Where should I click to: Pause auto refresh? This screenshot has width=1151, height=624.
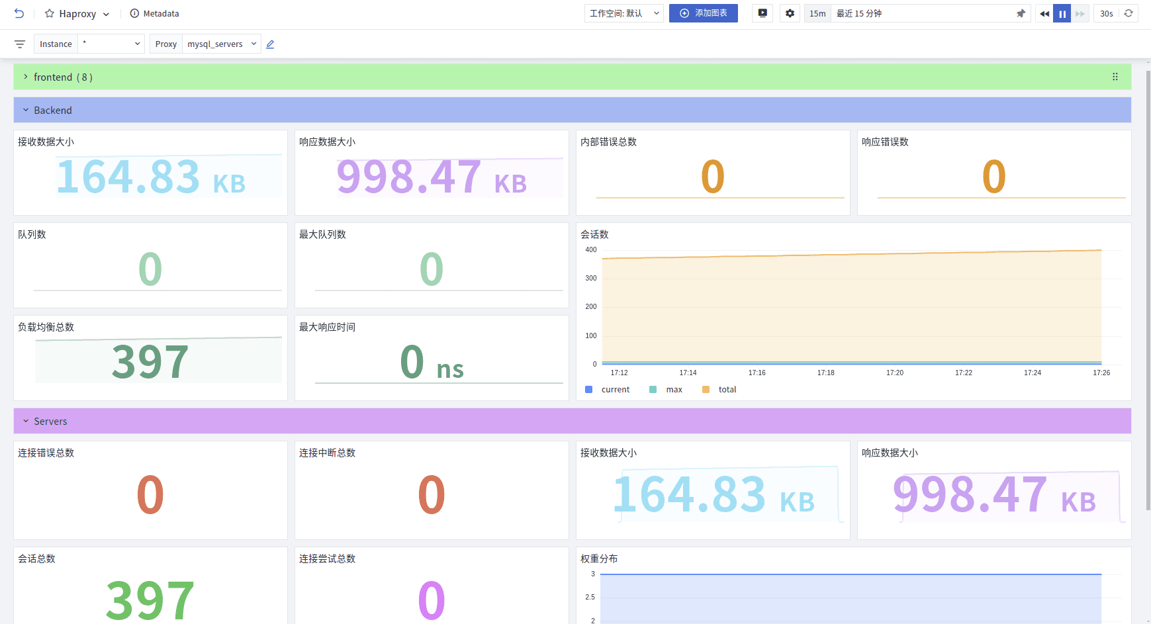1062,13
